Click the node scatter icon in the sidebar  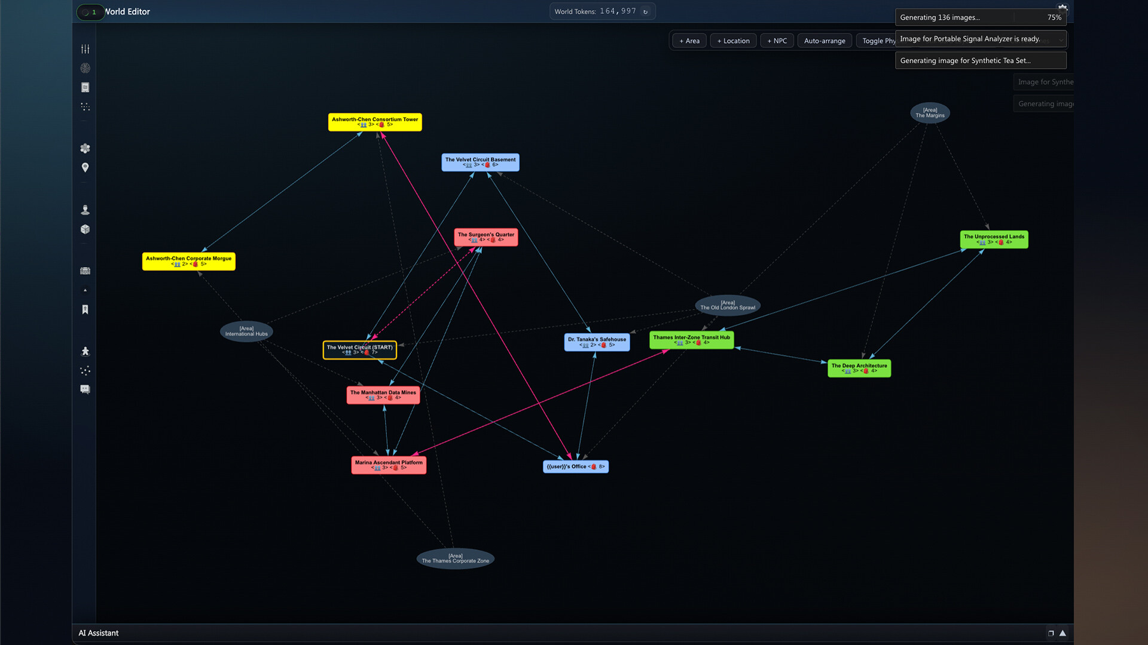pyautogui.click(x=85, y=370)
